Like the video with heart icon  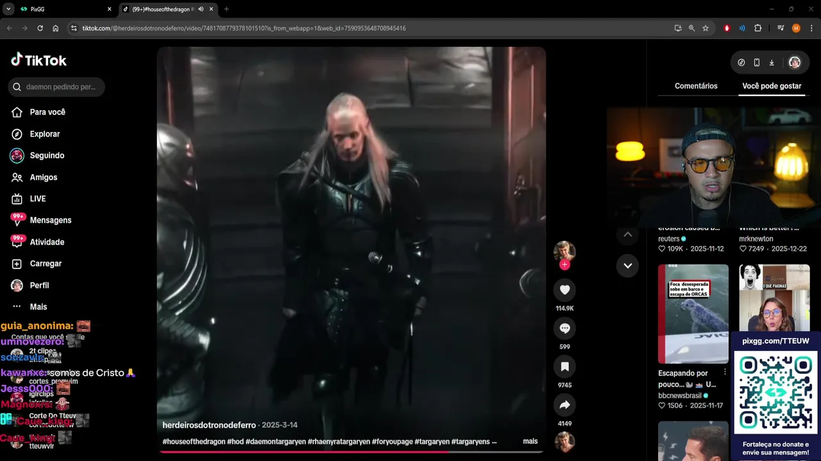coord(564,290)
